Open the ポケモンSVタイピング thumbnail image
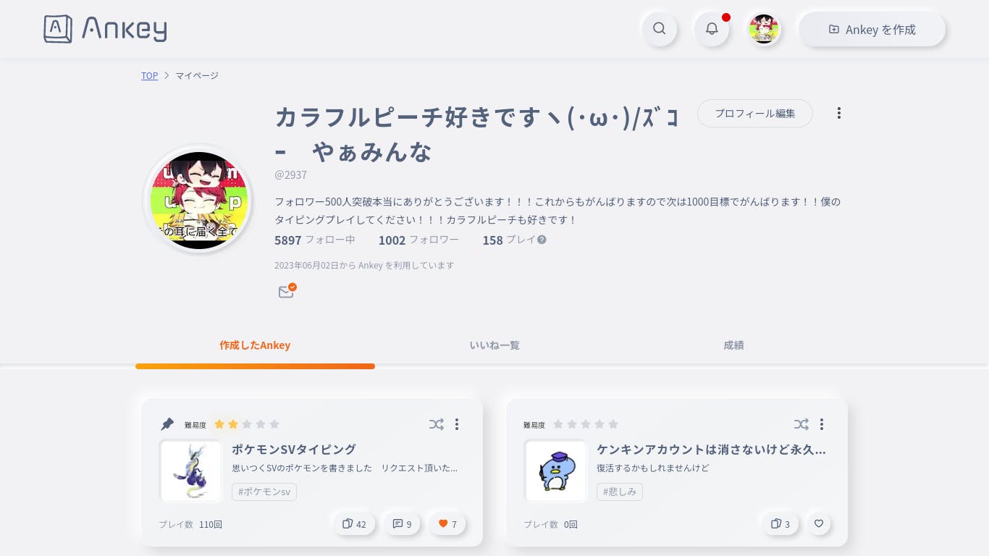This screenshot has width=989, height=556. [x=190, y=471]
